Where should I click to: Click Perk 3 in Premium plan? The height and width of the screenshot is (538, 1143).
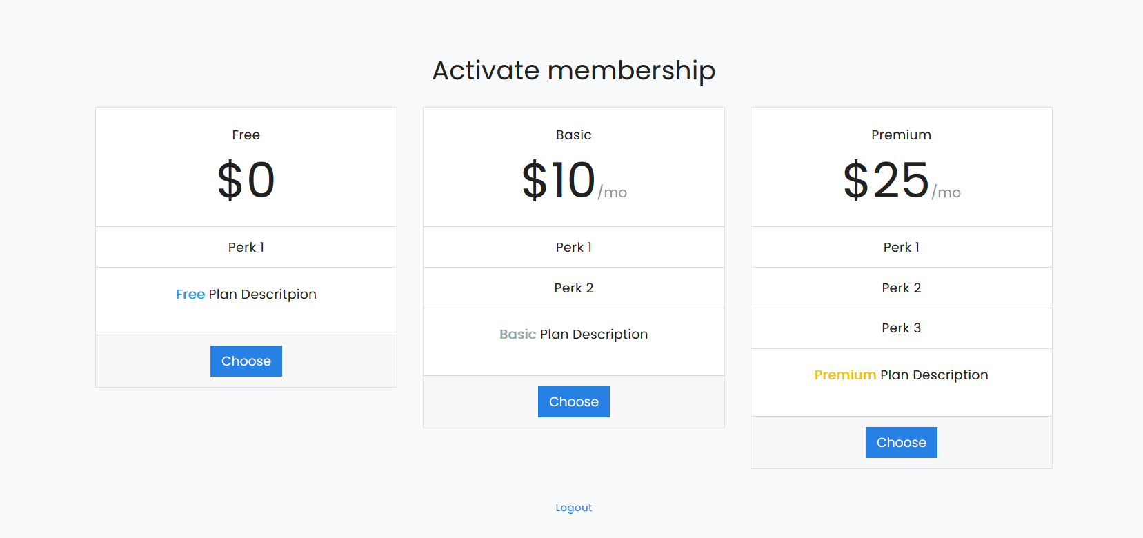click(902, 328)
